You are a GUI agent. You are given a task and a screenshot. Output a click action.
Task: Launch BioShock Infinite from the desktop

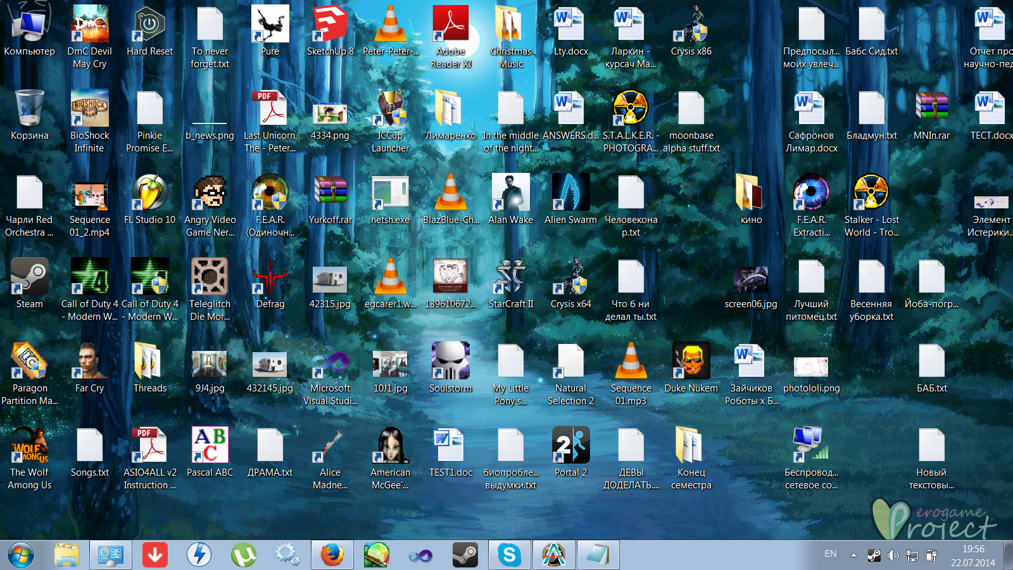pos(89,121)
